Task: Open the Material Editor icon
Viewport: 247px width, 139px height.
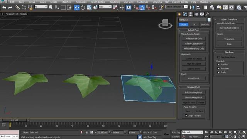Action: [239, 7]
